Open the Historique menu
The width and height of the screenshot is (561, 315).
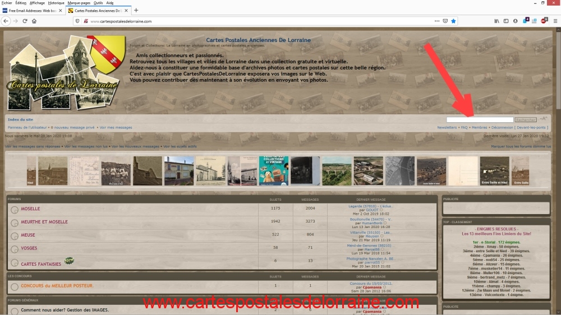pos(56,3)
